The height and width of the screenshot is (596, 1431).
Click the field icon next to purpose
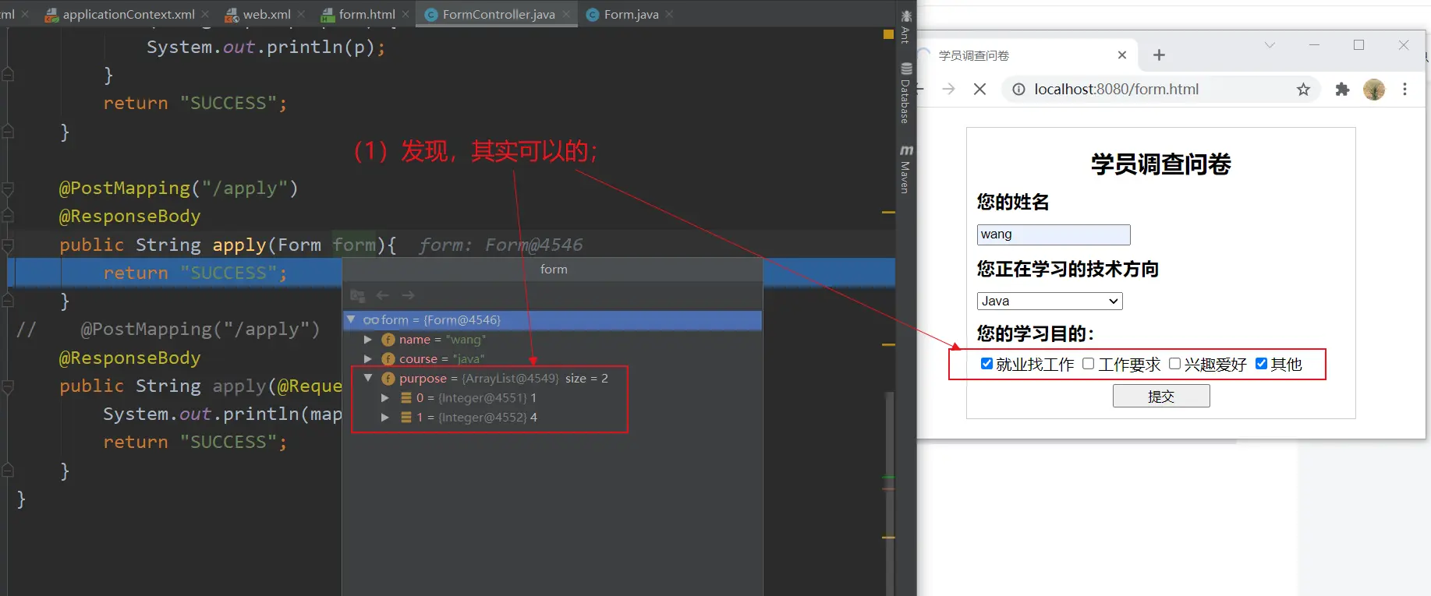(x=388, y=379)
